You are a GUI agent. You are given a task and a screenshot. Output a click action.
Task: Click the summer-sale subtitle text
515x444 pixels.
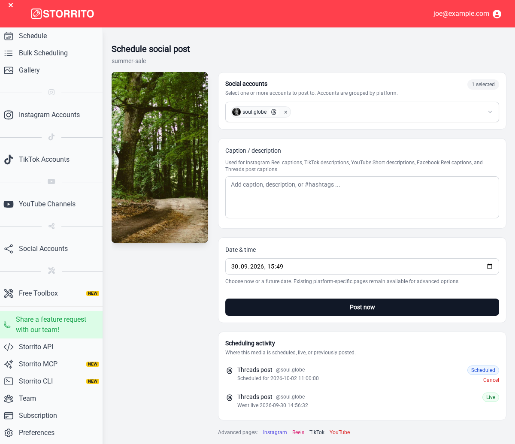[129, 61]
